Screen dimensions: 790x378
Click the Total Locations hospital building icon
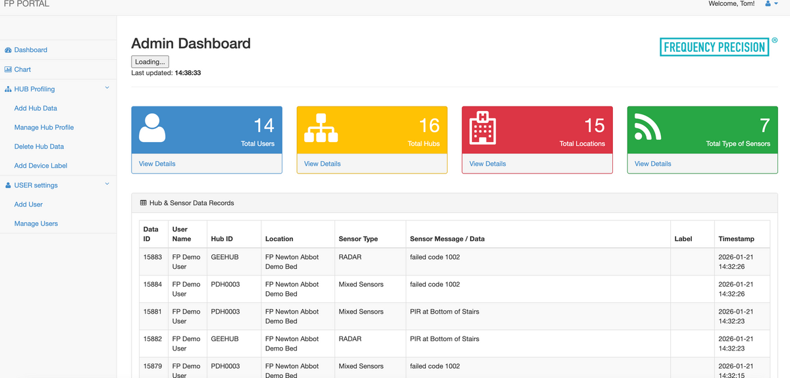pos(483,128)
